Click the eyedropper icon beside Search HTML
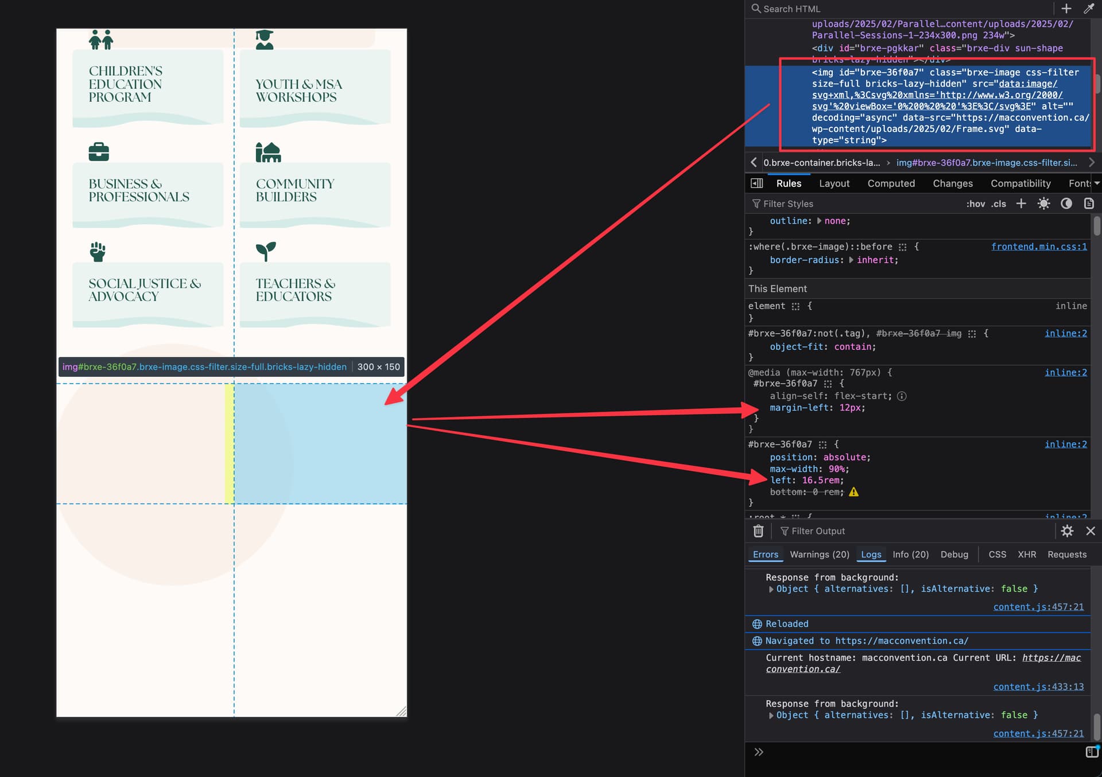This screenshot has width=1102, height=777. pyautogui.click(x=1088, y=9)
